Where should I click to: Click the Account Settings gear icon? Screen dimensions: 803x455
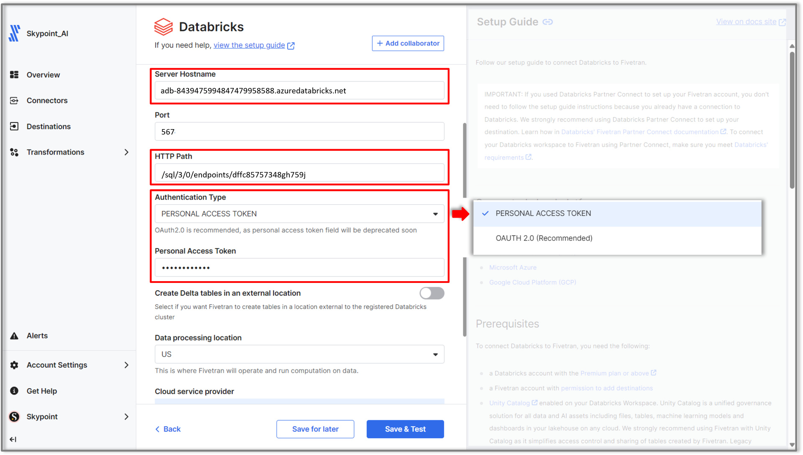tap(14, 365)
